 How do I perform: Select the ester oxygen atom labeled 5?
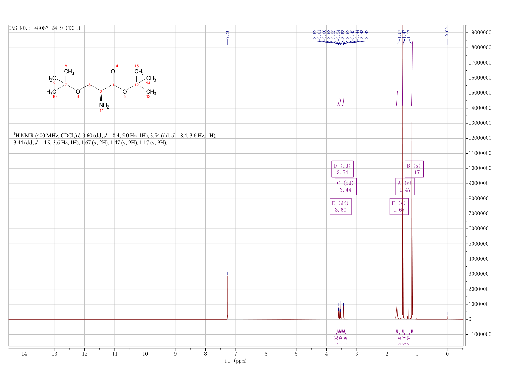[x=125, y=91]
